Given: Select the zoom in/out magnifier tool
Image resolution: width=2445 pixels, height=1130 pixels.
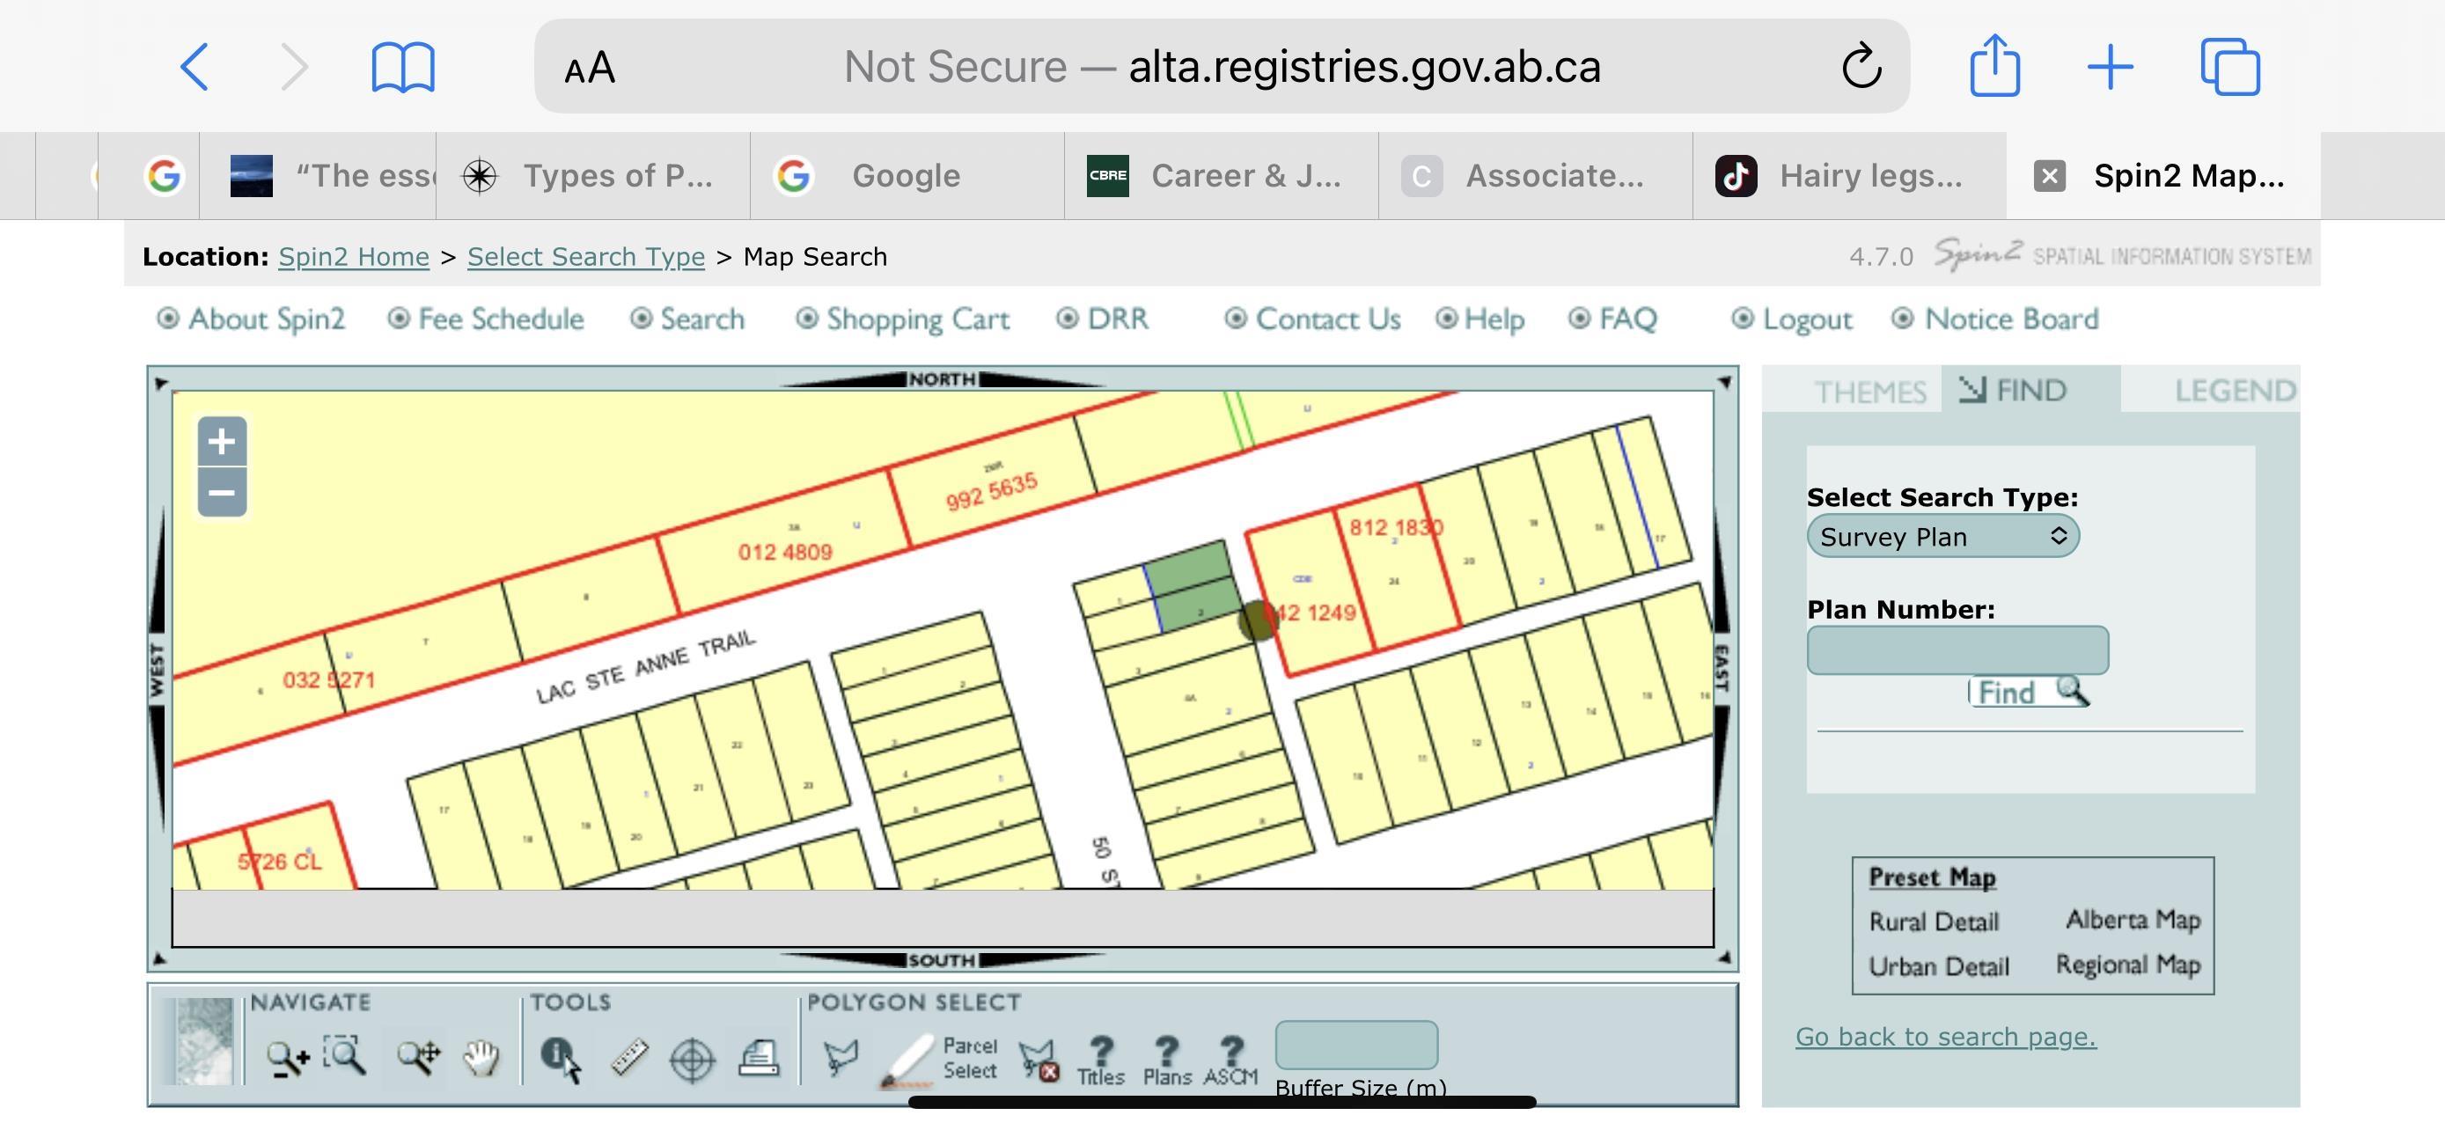Looking at the screenshot, I should pos(287,1057).
